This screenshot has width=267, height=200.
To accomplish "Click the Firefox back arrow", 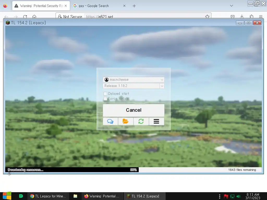I will point(6,17).
